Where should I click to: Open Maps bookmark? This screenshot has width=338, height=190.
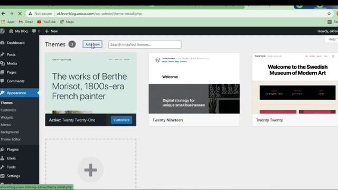[x=67, y=22]
